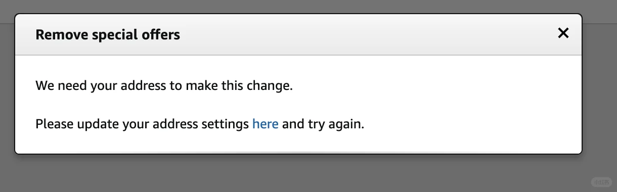Dismiss the popup with the X icon
This screenshot has width=617, height=192.
coord(563,33)
